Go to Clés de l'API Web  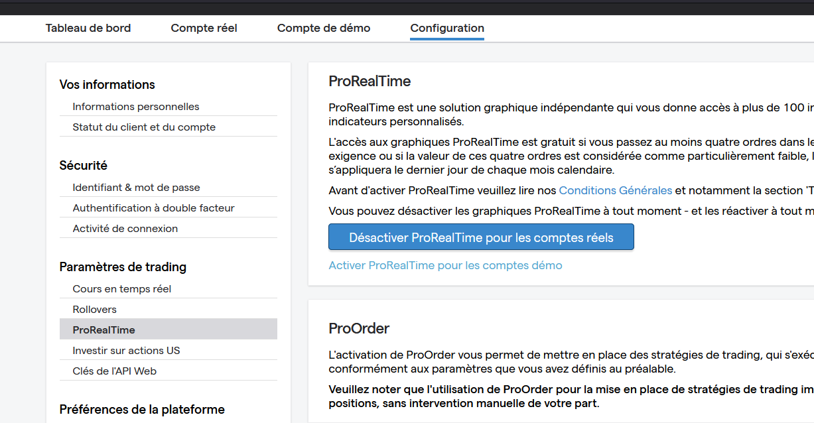pos(115,371)
